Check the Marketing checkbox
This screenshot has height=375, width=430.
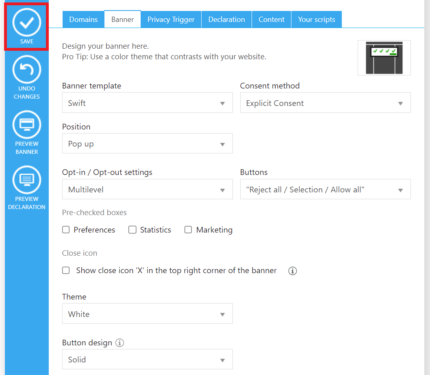188,230
